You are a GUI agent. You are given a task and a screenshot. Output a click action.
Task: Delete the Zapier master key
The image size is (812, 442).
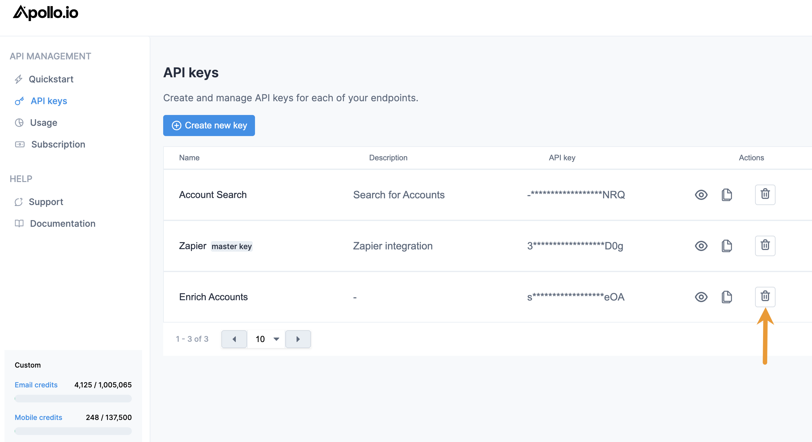pos(765,246)
